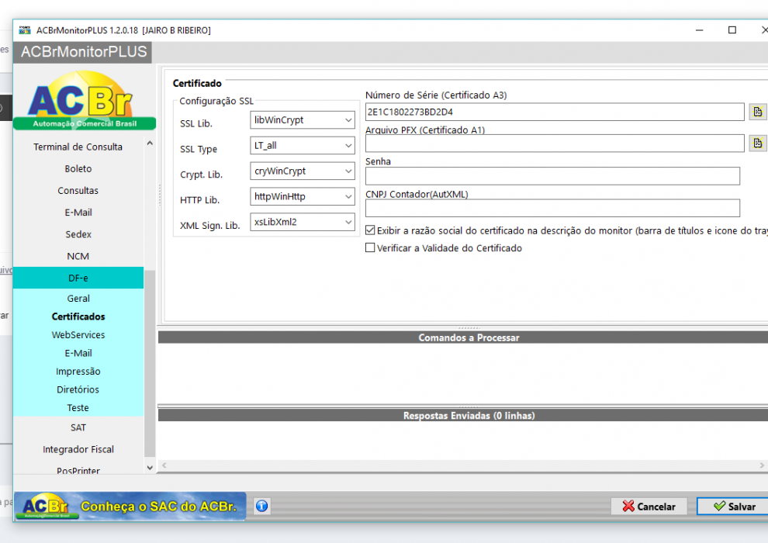Click sidebar scroll down arrow
This screenshot has height=543, width=768.
[x=150, y=468]
